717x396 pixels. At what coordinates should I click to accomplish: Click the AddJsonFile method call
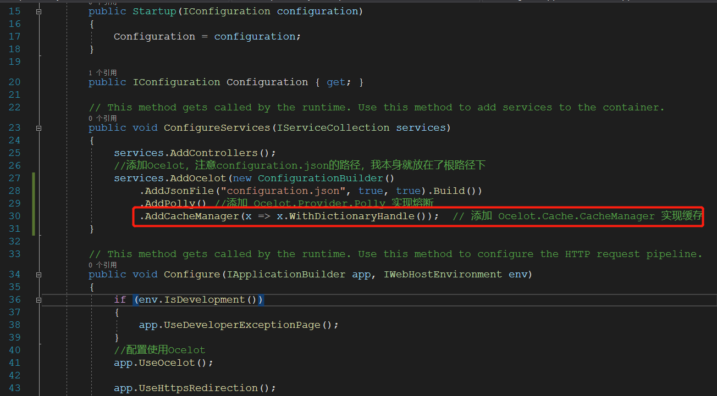[x=179, y=191]
